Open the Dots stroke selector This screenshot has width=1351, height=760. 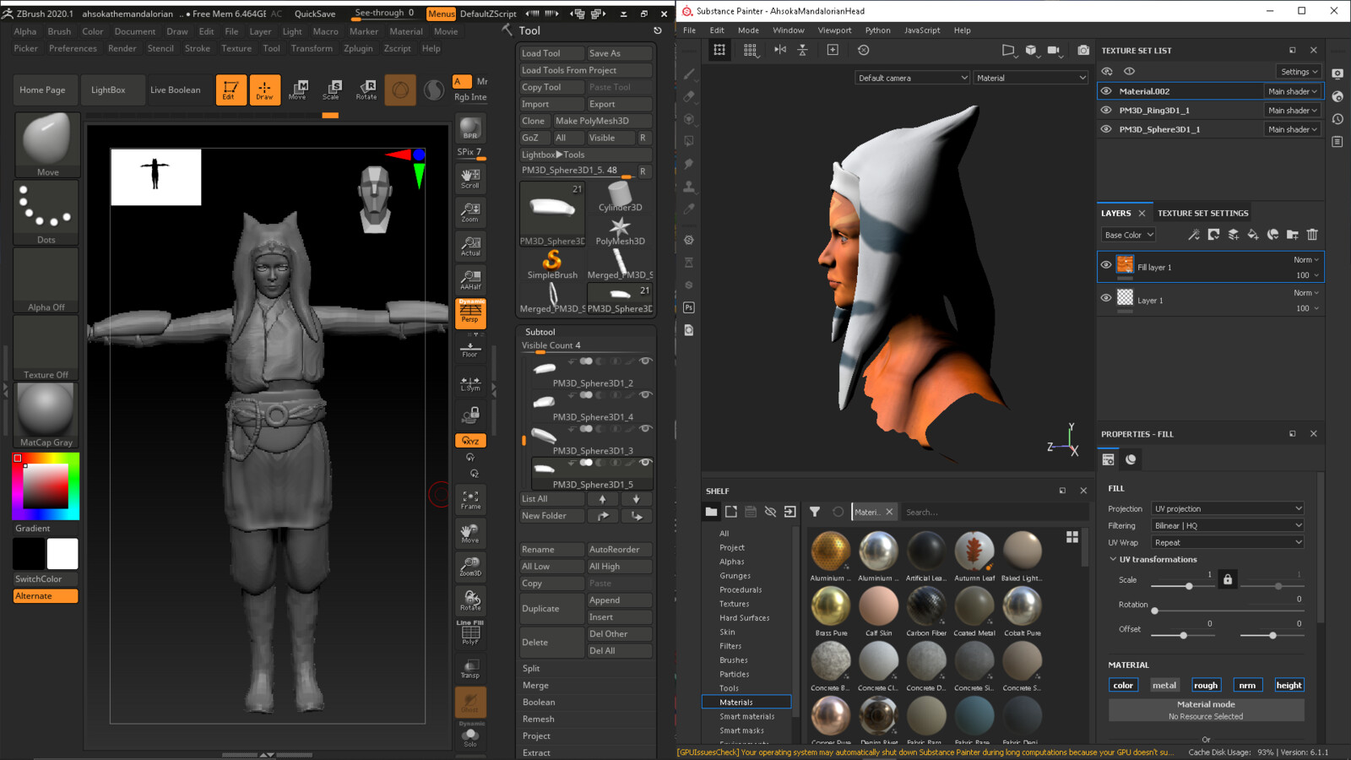[46, 212]
